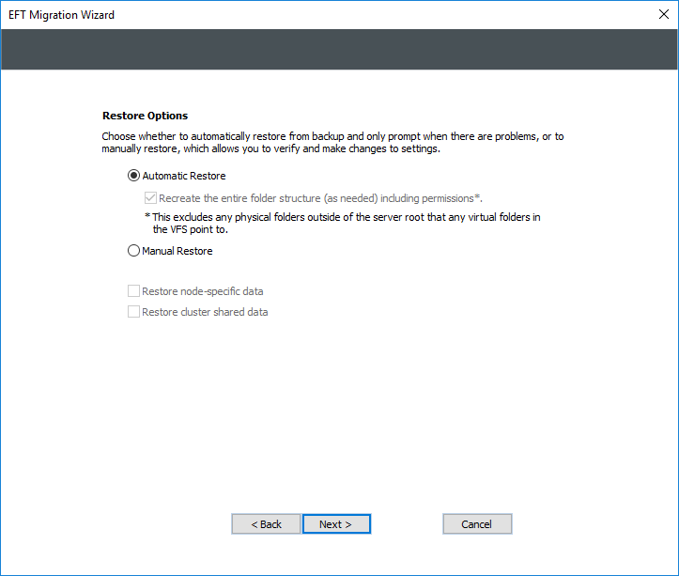Image resolution: width=679 pixels, height=576 pixels.
Task: Click the 'Restore node-specific data' label text
Action: [202, 291]
